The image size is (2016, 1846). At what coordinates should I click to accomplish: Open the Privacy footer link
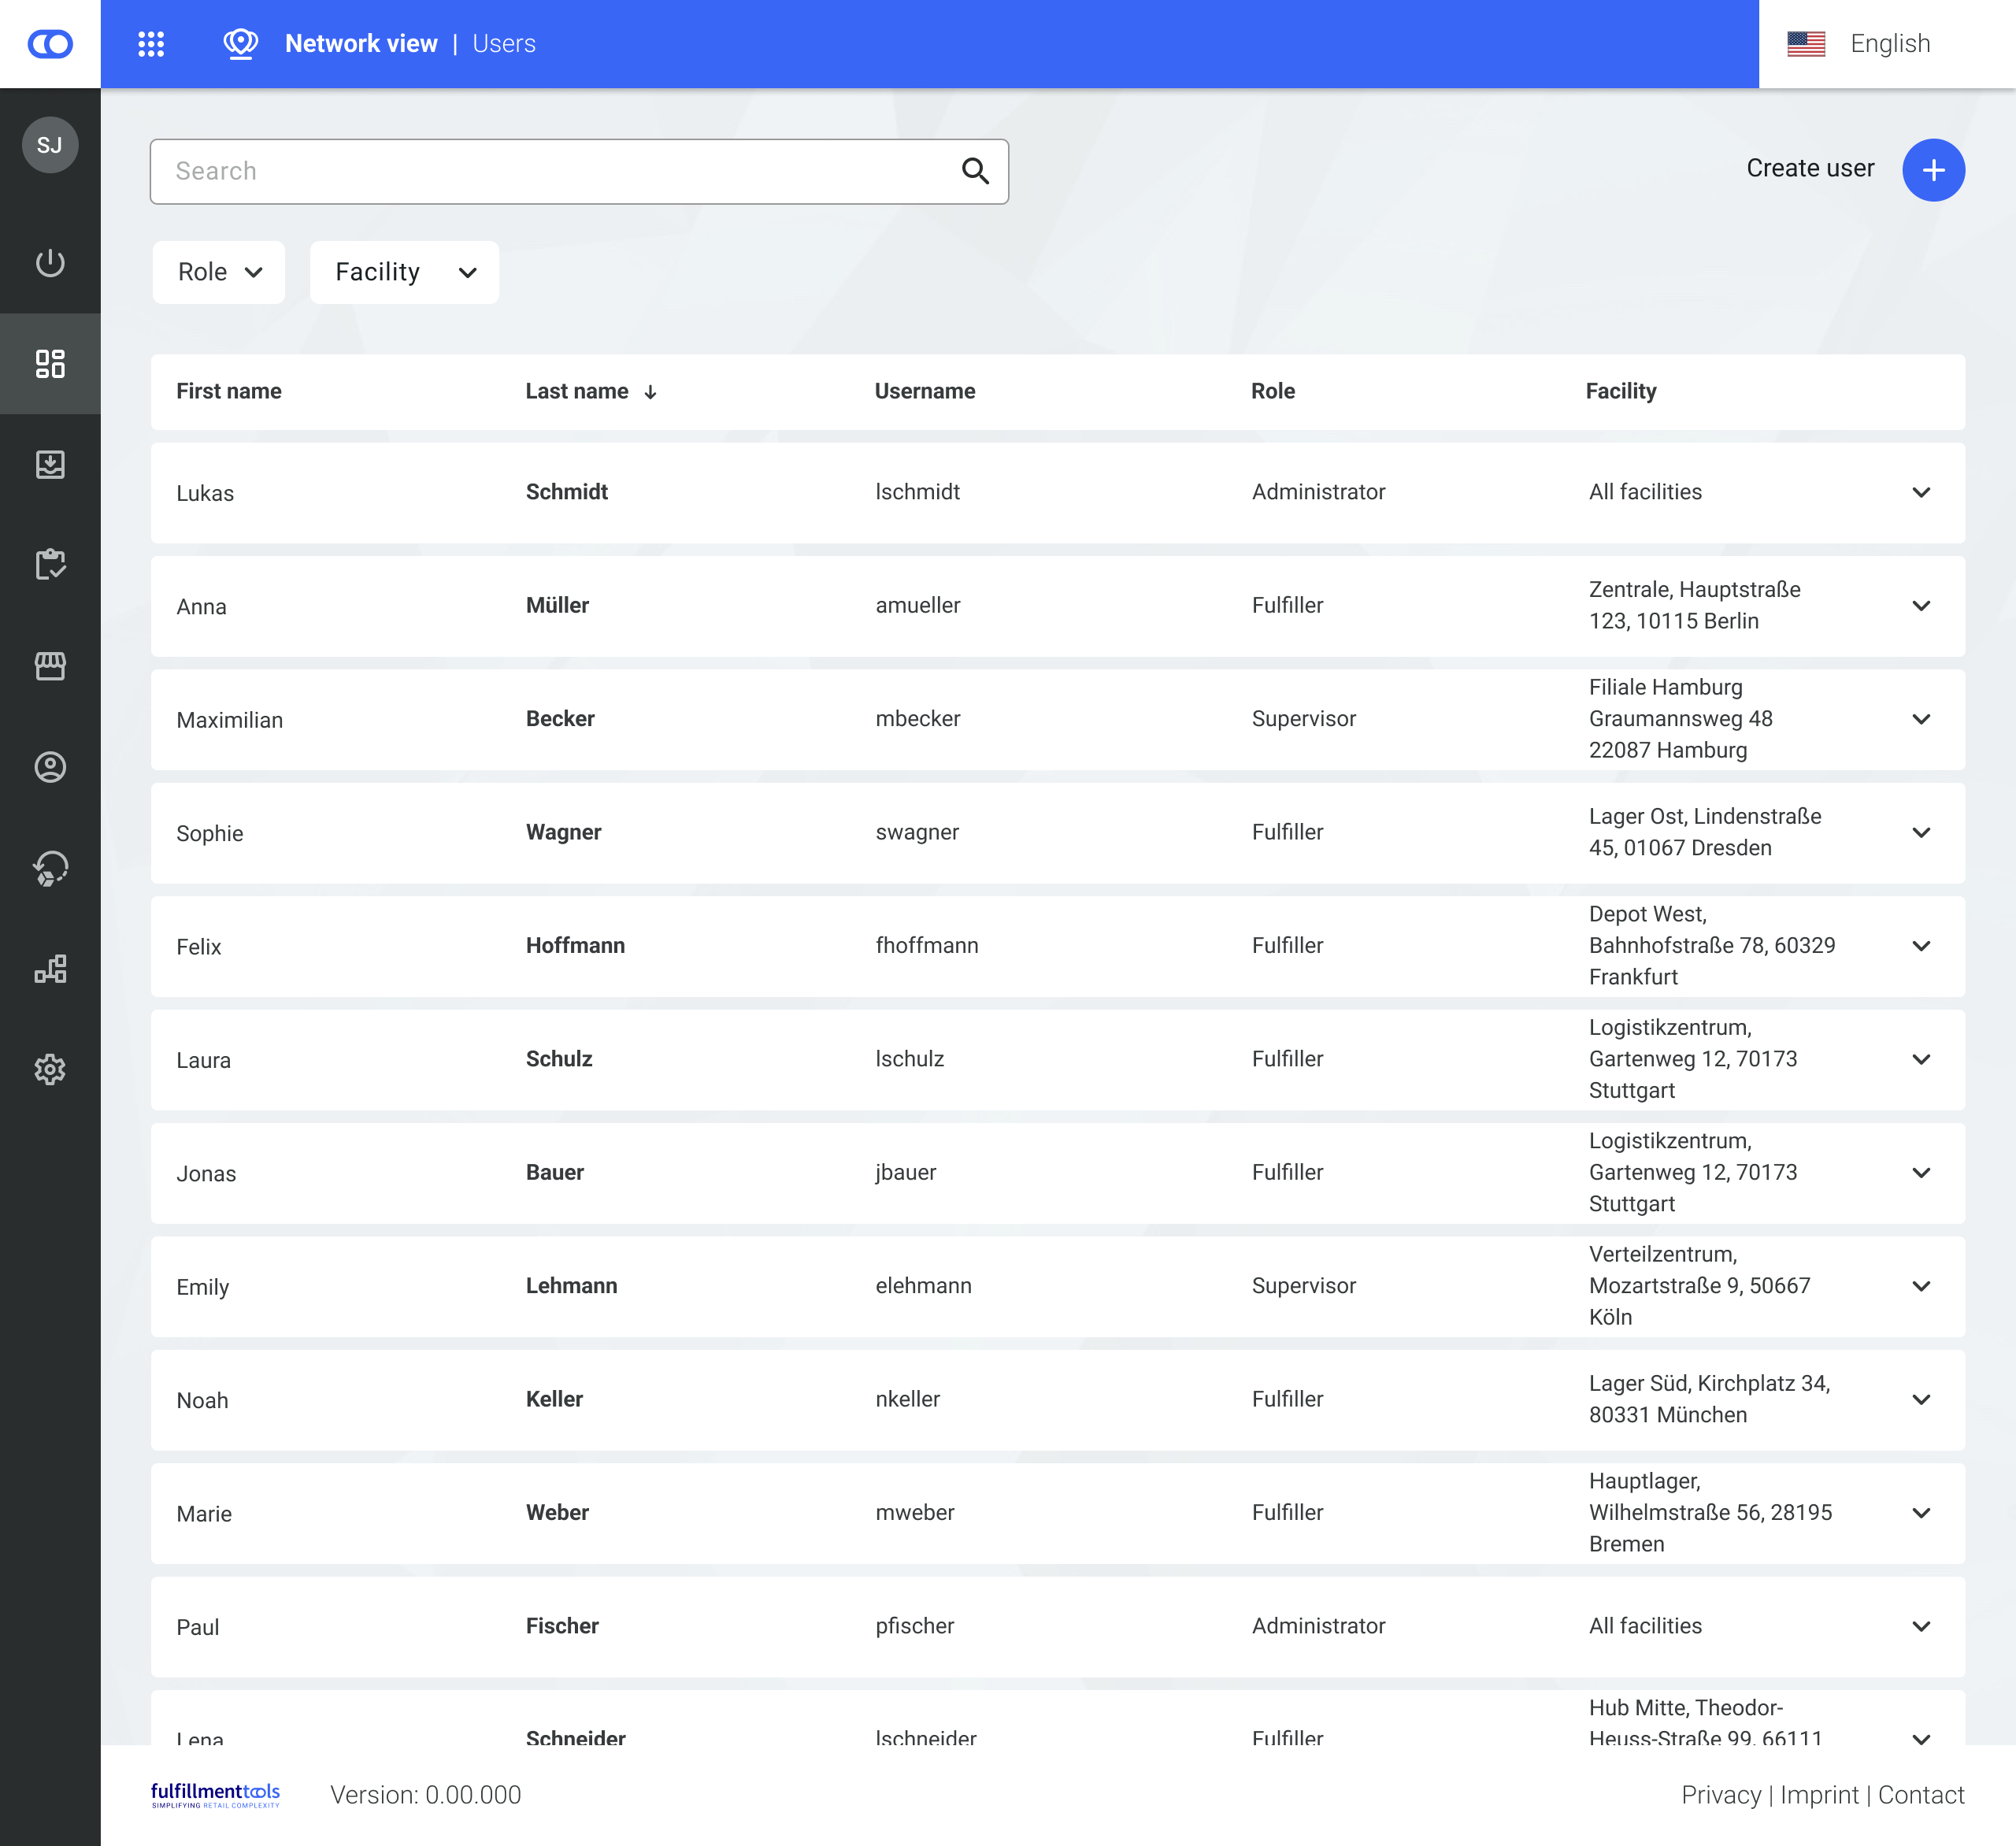tap(1720, 1795)
